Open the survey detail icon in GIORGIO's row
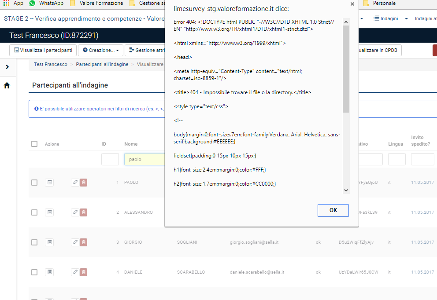Screen dimensions: 437x300 click(x=49, y=242)
